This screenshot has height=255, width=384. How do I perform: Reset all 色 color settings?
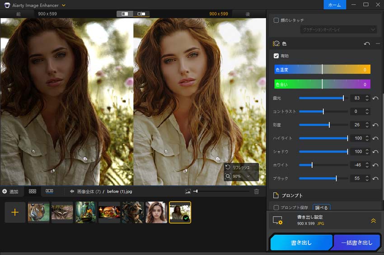pos(367,44)
